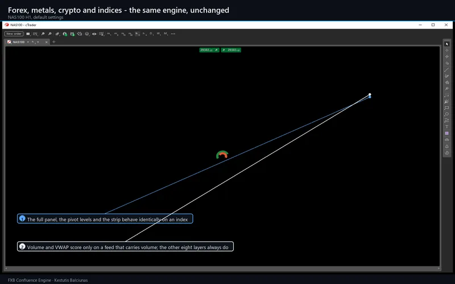This screenshot has width=455, height=284.
Task: Switch chart to the monthly M1 timeframe
Action: (x=166, y=34)
